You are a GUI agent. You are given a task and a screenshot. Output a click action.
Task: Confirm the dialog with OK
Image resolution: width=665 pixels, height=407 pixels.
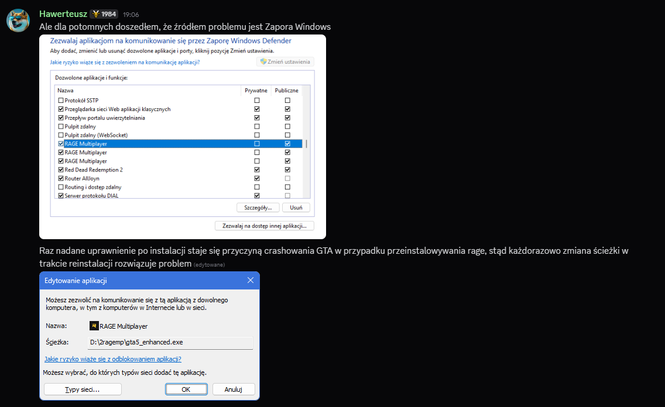(x=186, y=389)
